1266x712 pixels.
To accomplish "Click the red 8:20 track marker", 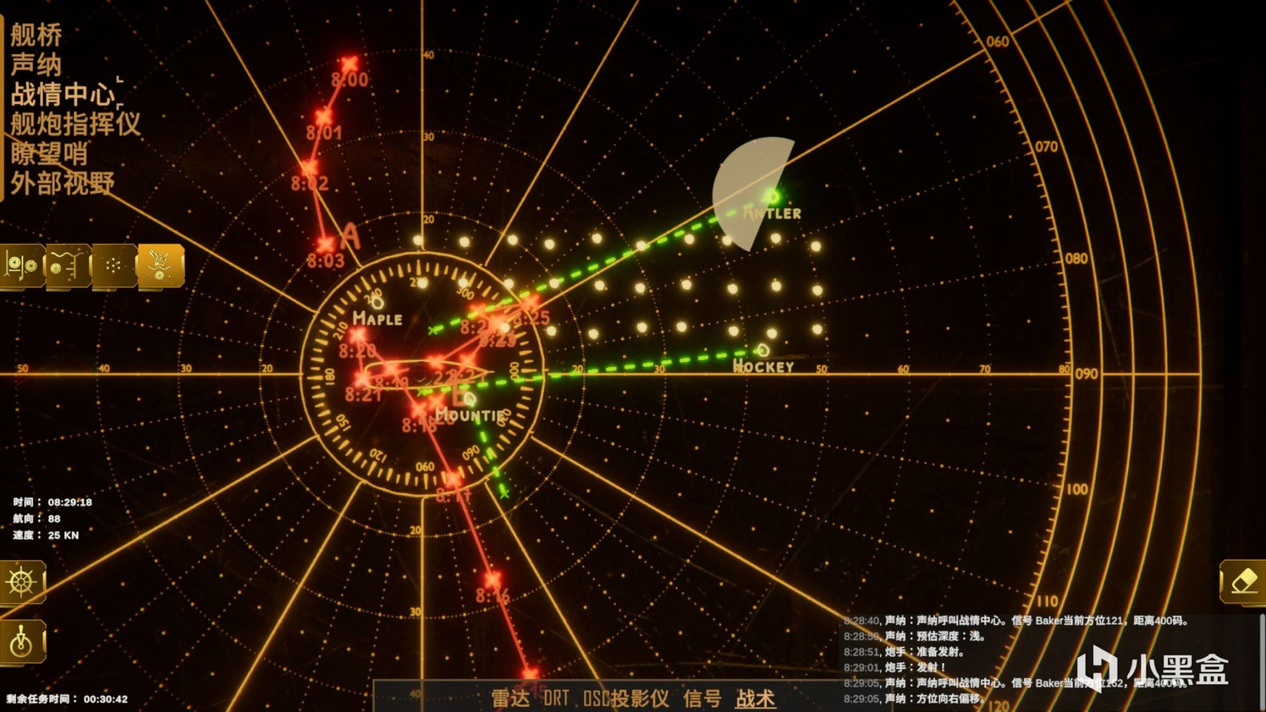I will (358, 334).
